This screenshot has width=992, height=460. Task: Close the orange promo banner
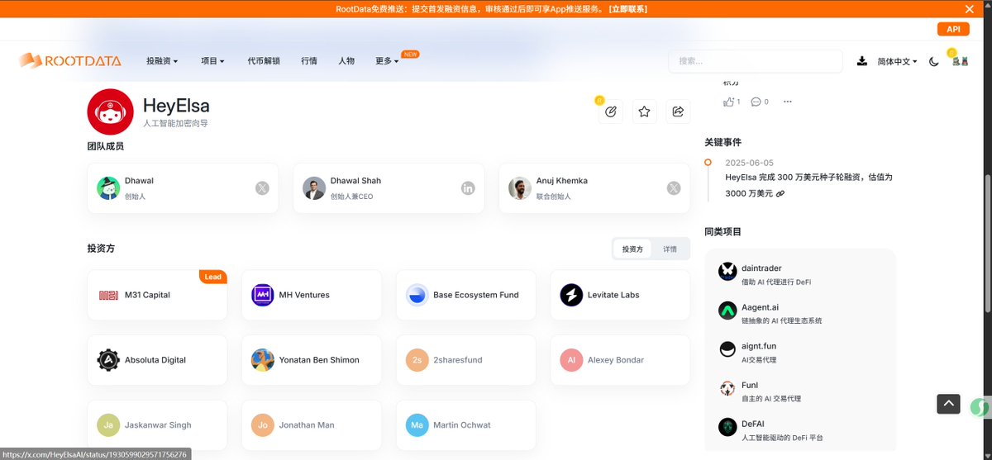[x=970, y=9]
